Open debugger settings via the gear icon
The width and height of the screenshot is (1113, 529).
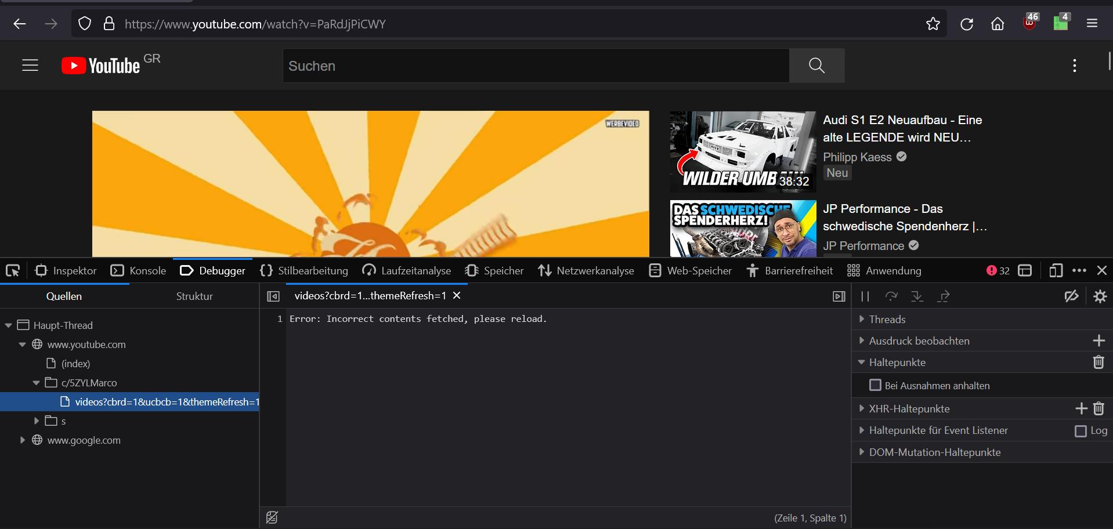point(1100,296)
